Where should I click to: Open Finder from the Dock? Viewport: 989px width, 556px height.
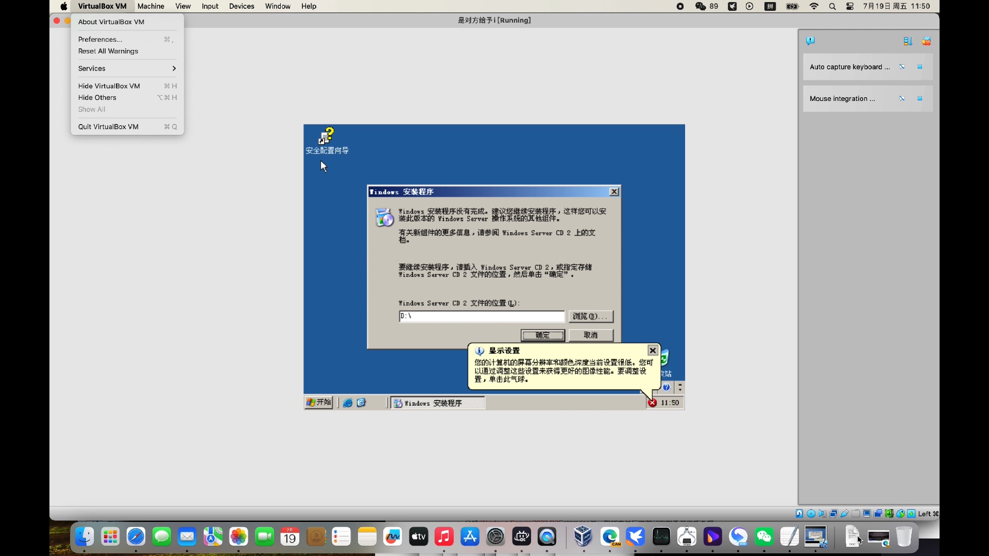84,537
